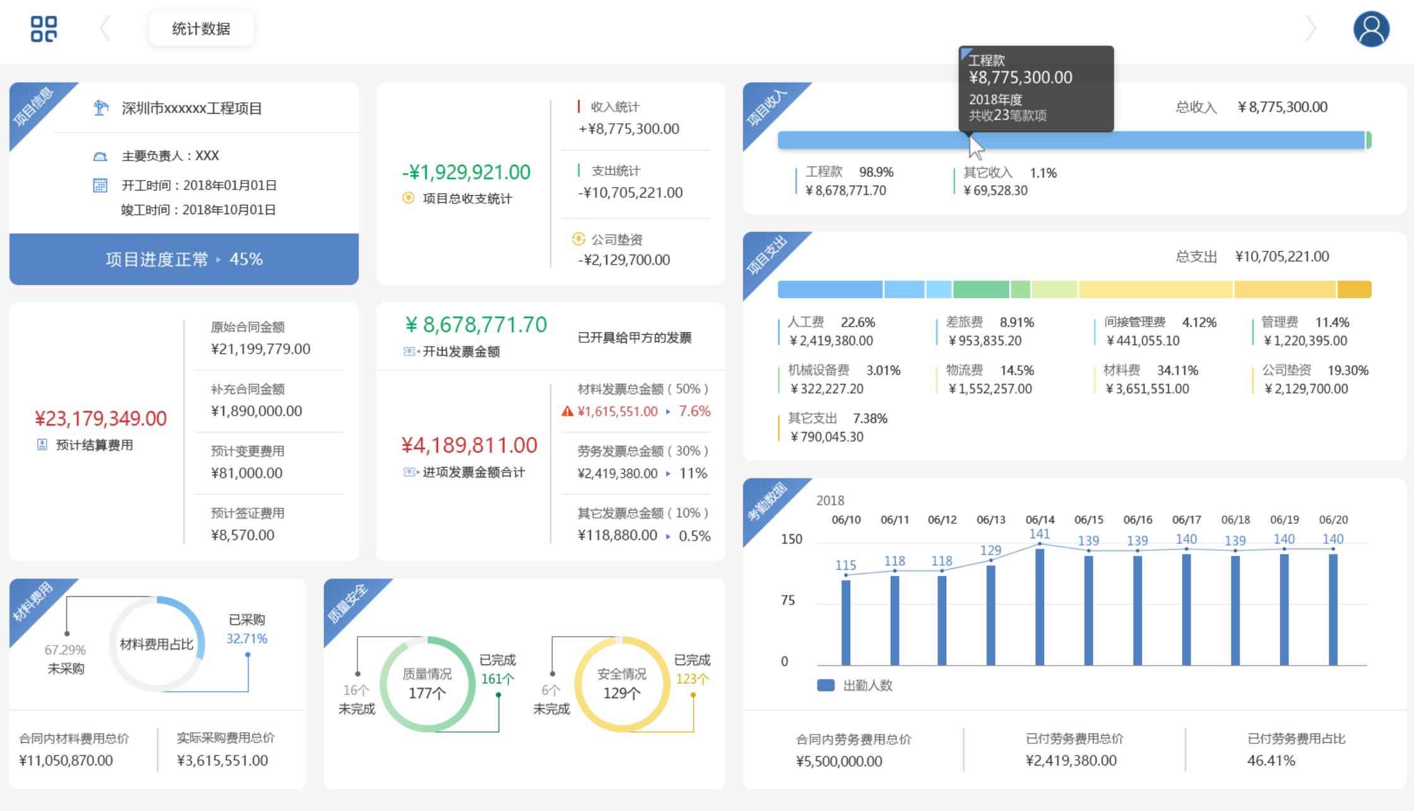Click the helmet icon beside 主要负责人

(100, 156)
